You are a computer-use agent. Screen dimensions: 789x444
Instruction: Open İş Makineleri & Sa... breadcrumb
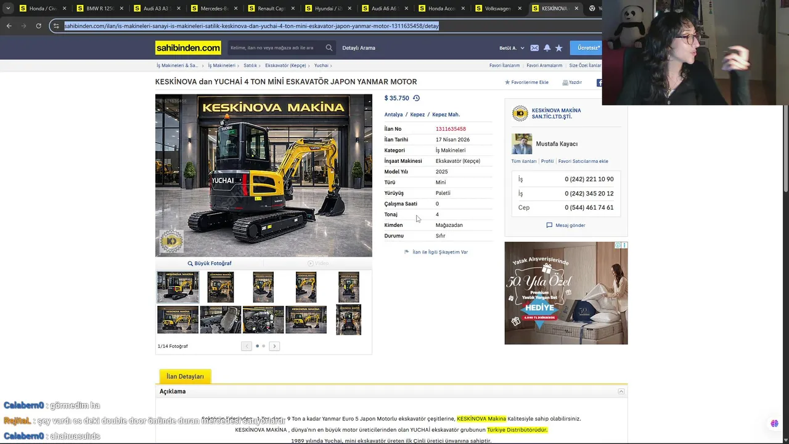point(177,65)
